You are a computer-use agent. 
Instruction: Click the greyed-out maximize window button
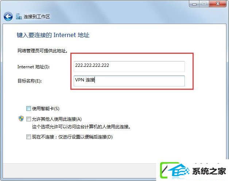point(204,4)
